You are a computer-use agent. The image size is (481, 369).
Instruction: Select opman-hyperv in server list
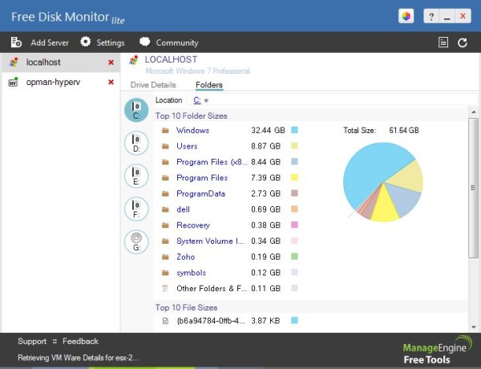click(61, 82)
